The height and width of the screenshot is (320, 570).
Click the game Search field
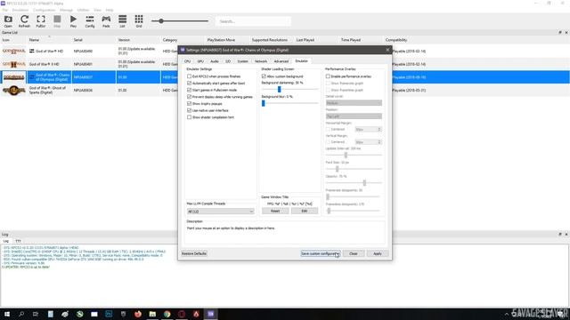tap(253, 21)
